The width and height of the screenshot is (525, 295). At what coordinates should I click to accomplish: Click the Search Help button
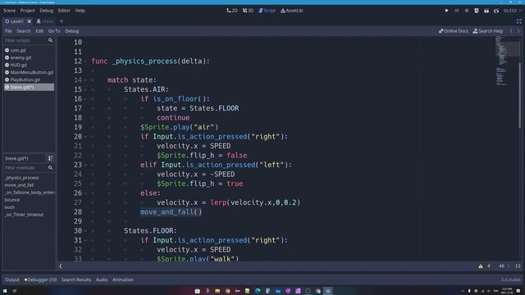488,31
